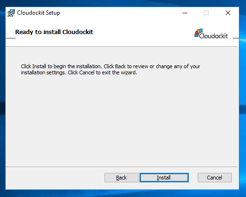Click the 'Click Install to begin' instruction line
This screenshot has height=197, width=246.
[x=110, y=66]
